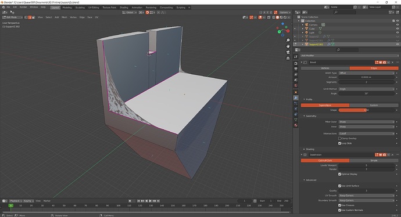Screen dimensions: 401x217
Task: Open the Object Data properties green triangle tab
Action: point(296,120)
